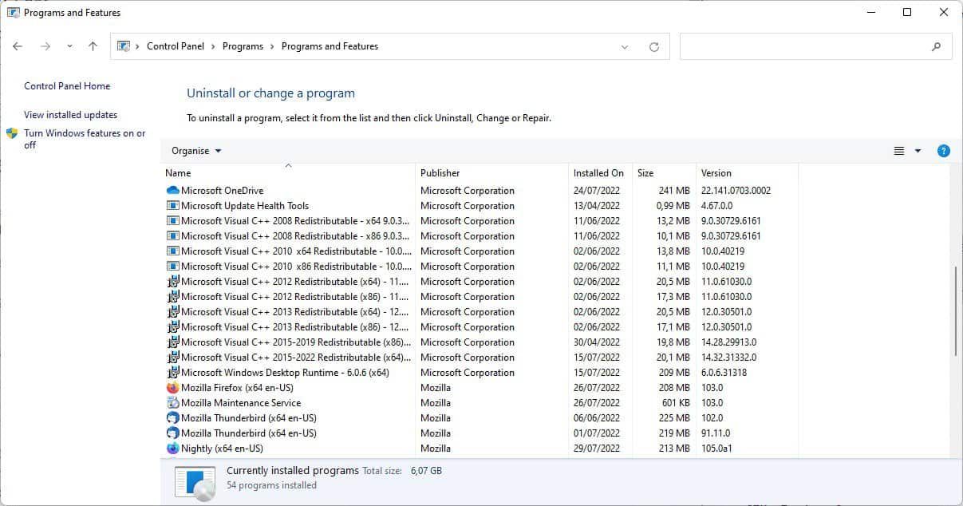Click Programs and Features breadcrumb
Image resolution: width=963 pixels, height=506 pixels.
[x=330, y=46]
